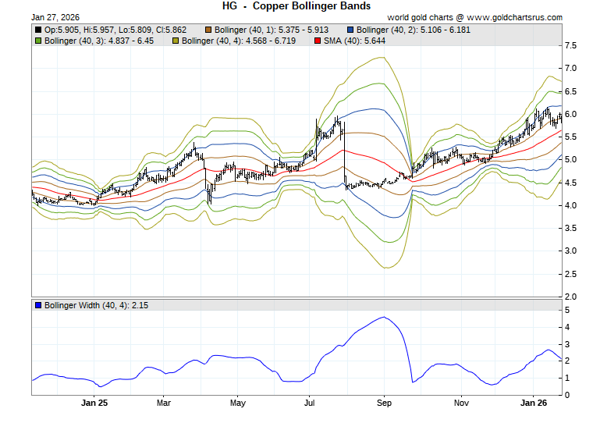
Task: Click the 2.0 value on the price axis
Action: coord(570,297)
